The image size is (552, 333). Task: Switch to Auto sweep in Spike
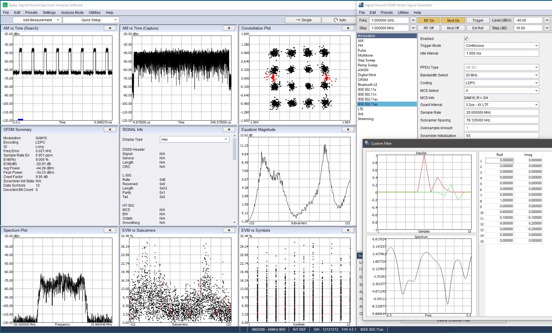click(x=339, y=20)
